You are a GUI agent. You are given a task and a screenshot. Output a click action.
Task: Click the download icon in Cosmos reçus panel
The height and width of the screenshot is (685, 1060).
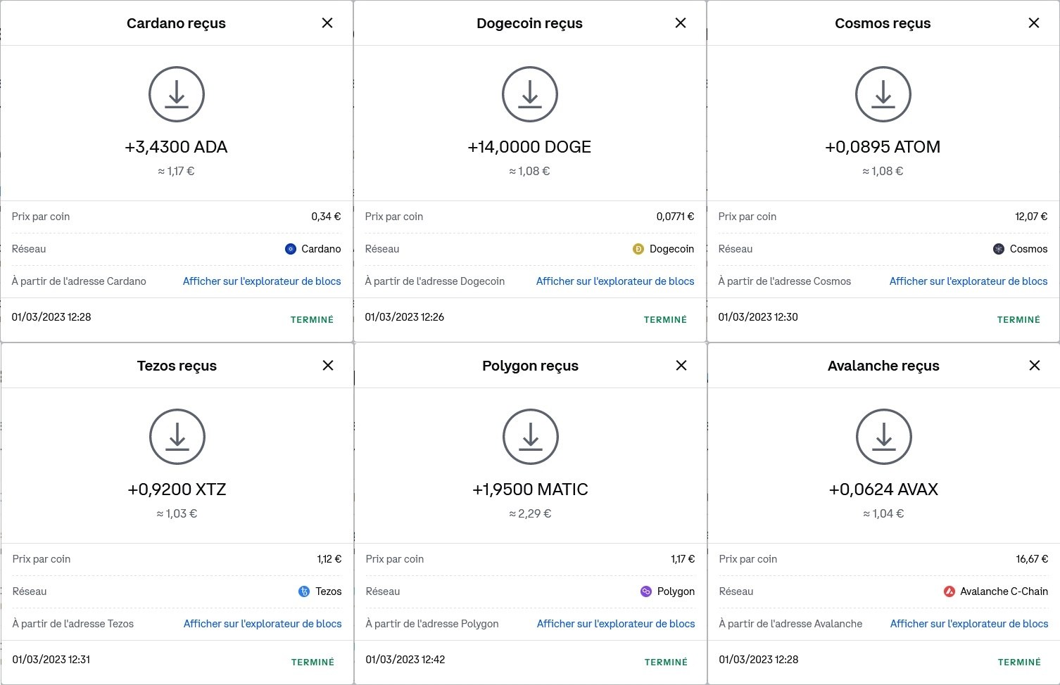click(883, 94)
